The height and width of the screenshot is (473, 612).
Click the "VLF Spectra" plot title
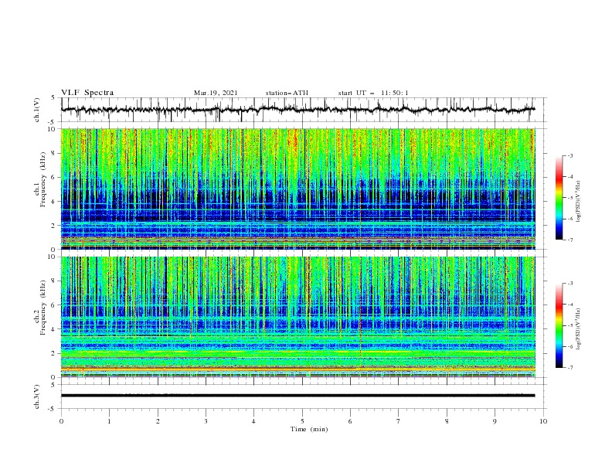tap(87, 93)
